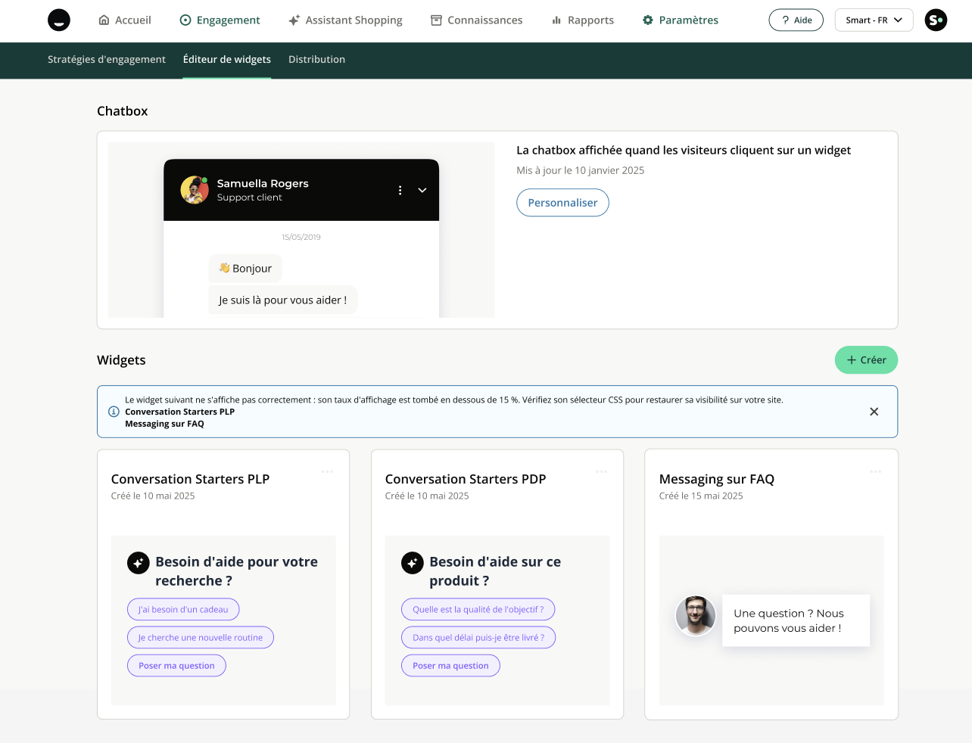Click the three-dot menu in chatbox header
This screenshot has width=972, height=743.
pos(400,191)
